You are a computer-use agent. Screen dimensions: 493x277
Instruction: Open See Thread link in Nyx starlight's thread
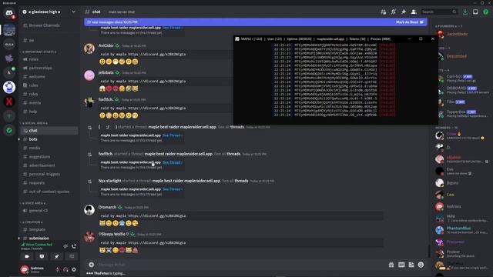point(173,189)
